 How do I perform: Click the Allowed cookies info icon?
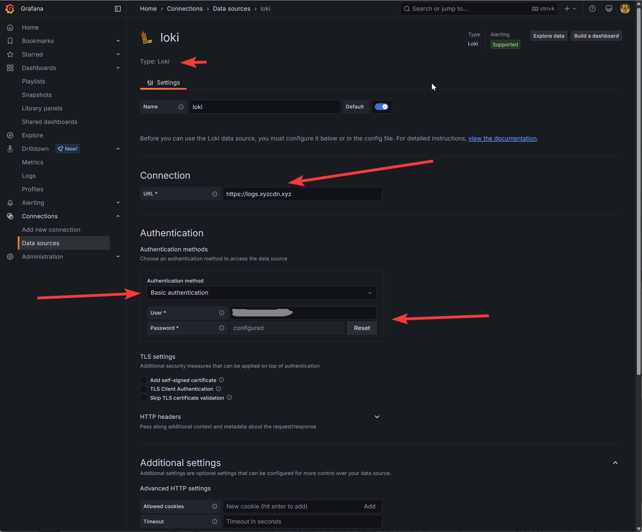[x=215, y=506]
